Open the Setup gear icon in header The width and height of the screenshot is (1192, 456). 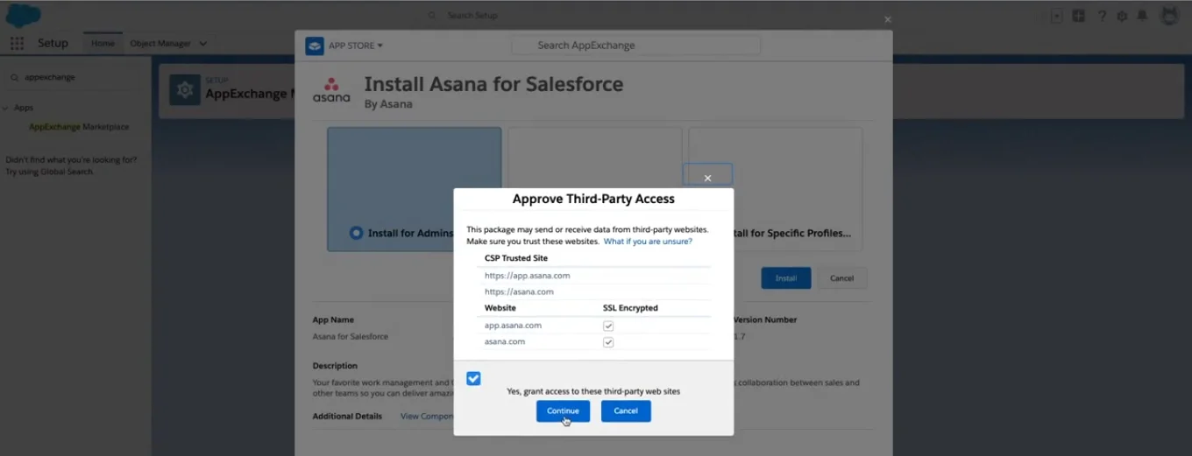[x=1122, y=16]
